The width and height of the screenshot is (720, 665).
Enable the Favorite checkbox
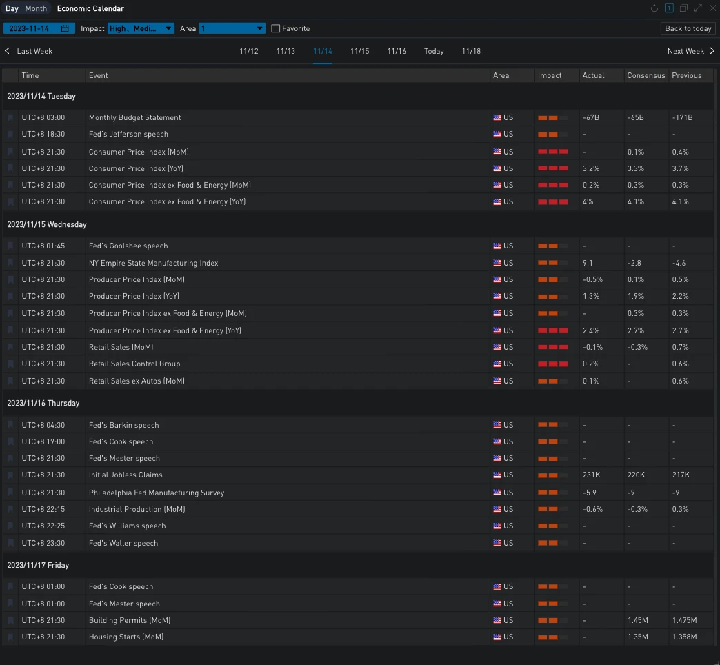click(x=276, y=29)
